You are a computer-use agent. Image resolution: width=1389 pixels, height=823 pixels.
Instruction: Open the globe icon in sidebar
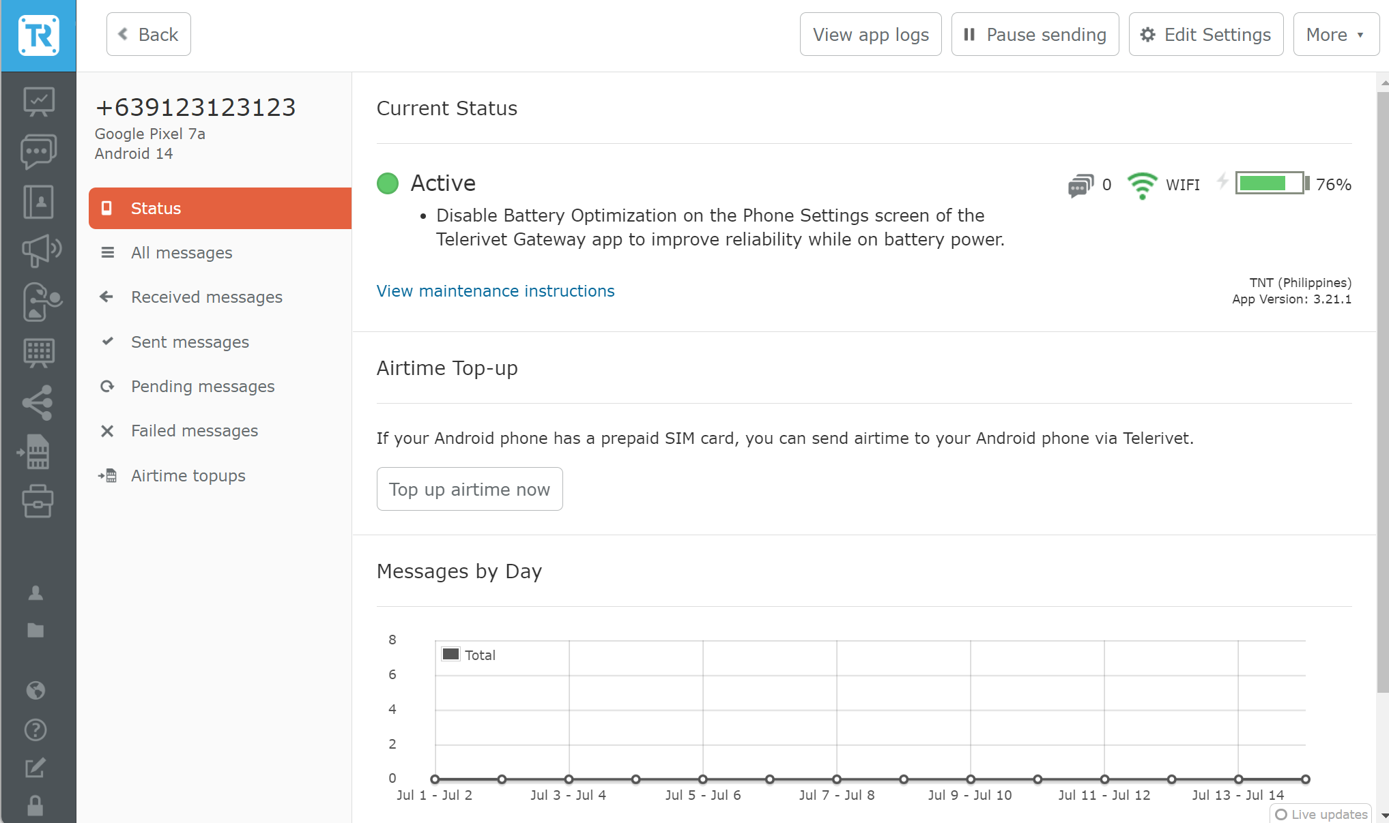[x=35, y=691]
